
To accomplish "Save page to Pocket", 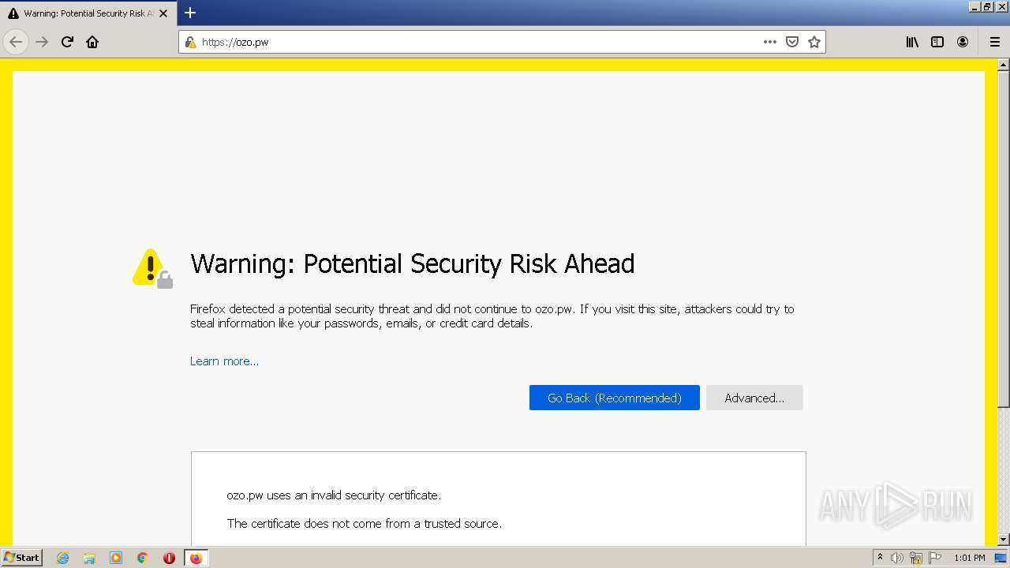I will click(x=792, y=42).
